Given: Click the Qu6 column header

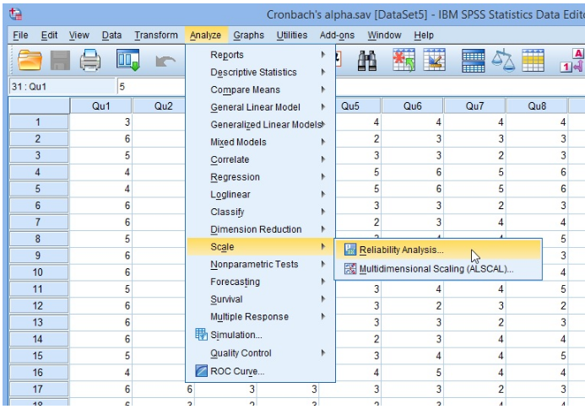Looking at the screenshot, I should click(412, 106).
